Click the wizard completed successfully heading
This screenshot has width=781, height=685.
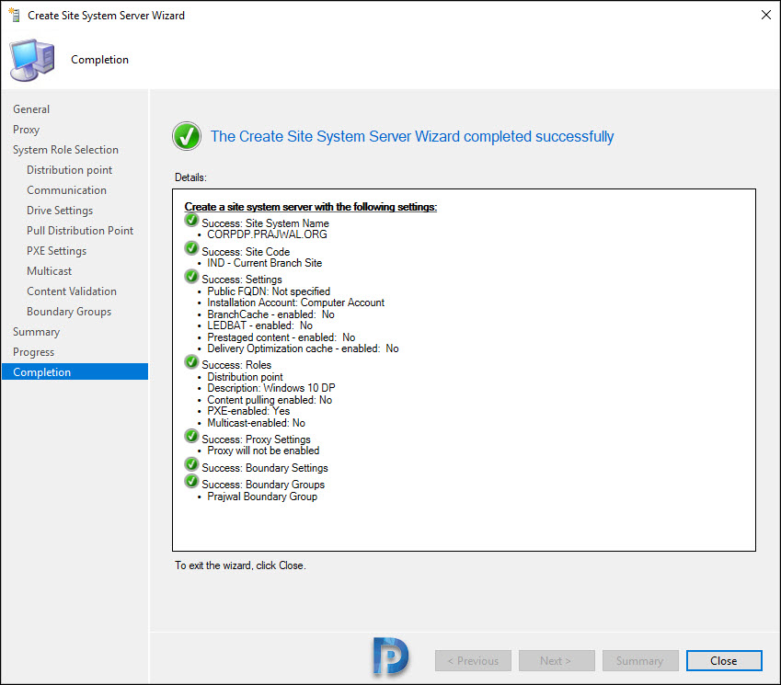point(412,136)
